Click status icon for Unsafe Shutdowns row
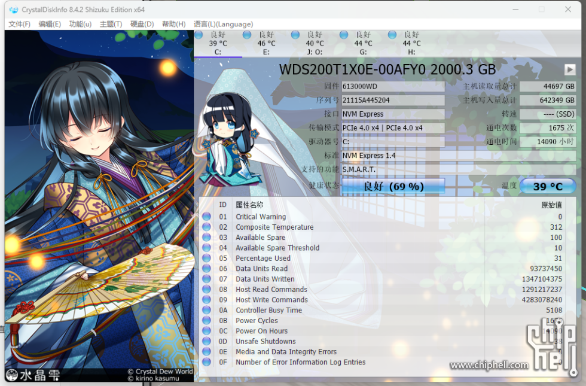The height and width of the screenshot is (386, 586). pyautogui.click(x=207, y=341)
